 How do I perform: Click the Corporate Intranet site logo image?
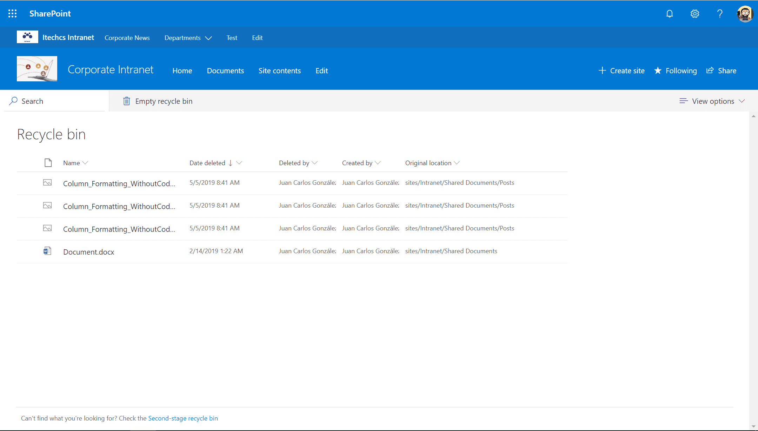point(37,69)
